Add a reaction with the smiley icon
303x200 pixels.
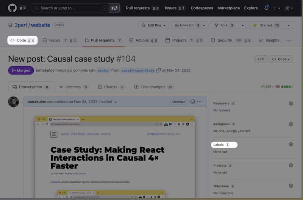click(x=192, y=102)
